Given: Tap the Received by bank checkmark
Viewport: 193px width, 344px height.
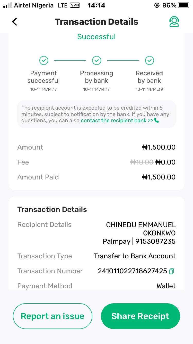Looking at the screenshot, I should tap(150, 61).
